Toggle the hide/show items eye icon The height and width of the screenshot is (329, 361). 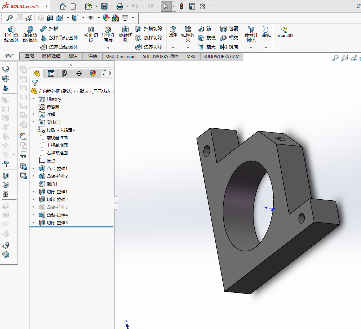click(x=91, y=18)
